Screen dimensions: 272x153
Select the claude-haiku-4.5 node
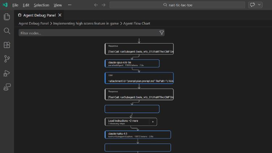click(x=138, y=135)
